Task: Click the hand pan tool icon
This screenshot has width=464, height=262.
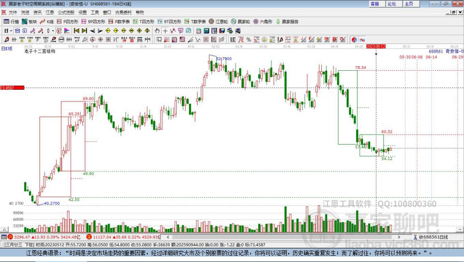Action: [x=157, y=31]
